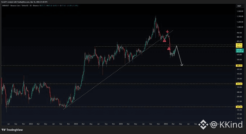Select the symbol title in chart header

[20, 5]
